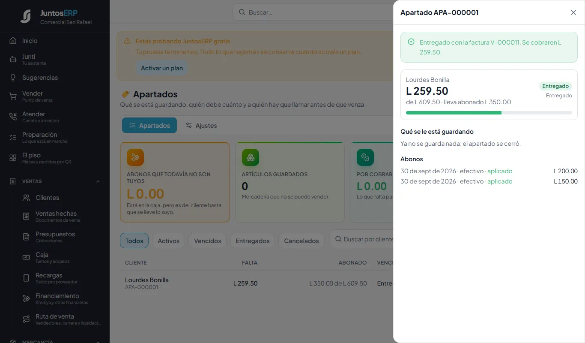Close the Apartado APA-000001 panel
This screenshot has width=585, height=343.
pyautogui.click(x=573, y=12)
